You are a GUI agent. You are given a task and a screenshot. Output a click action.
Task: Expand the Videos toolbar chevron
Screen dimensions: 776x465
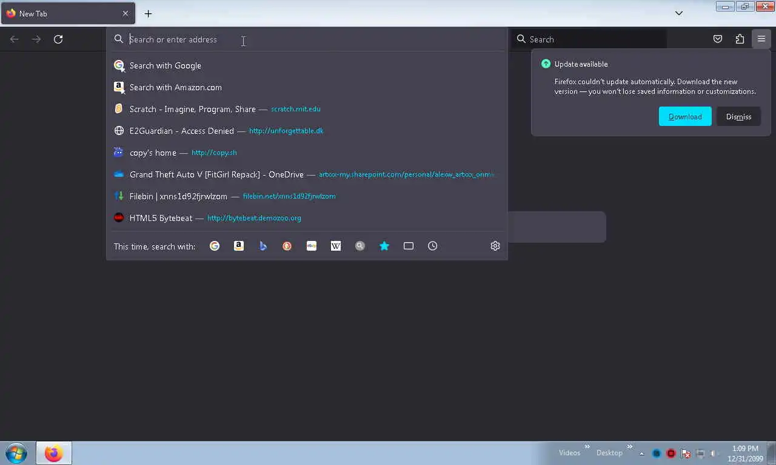[x=587, y=447]
